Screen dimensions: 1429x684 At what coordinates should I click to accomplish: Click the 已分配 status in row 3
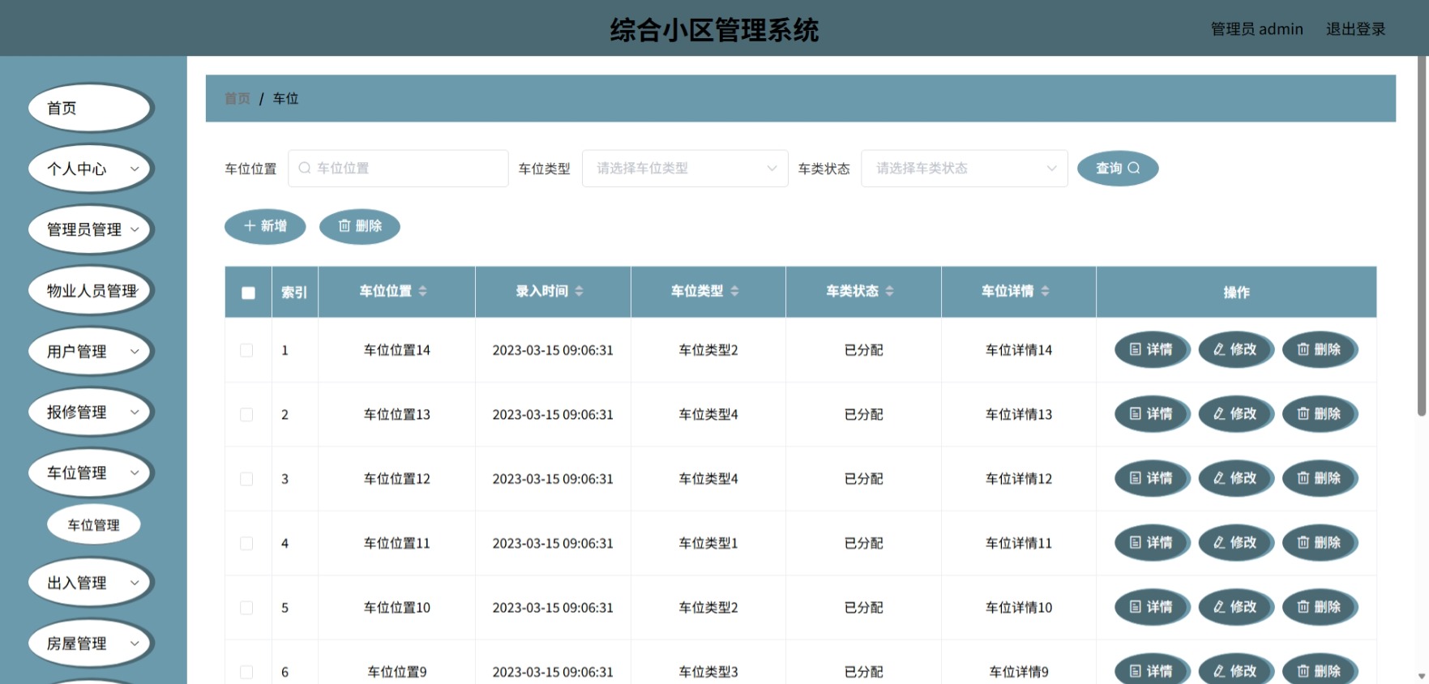click(863, 479)
